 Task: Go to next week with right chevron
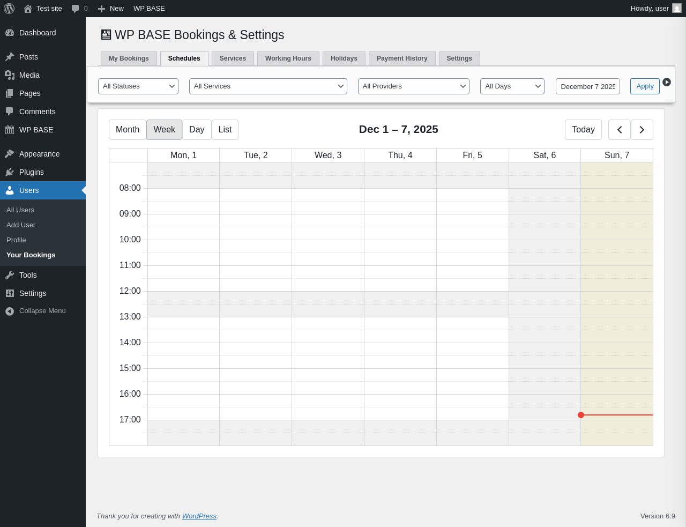click(x=642, y=130)
